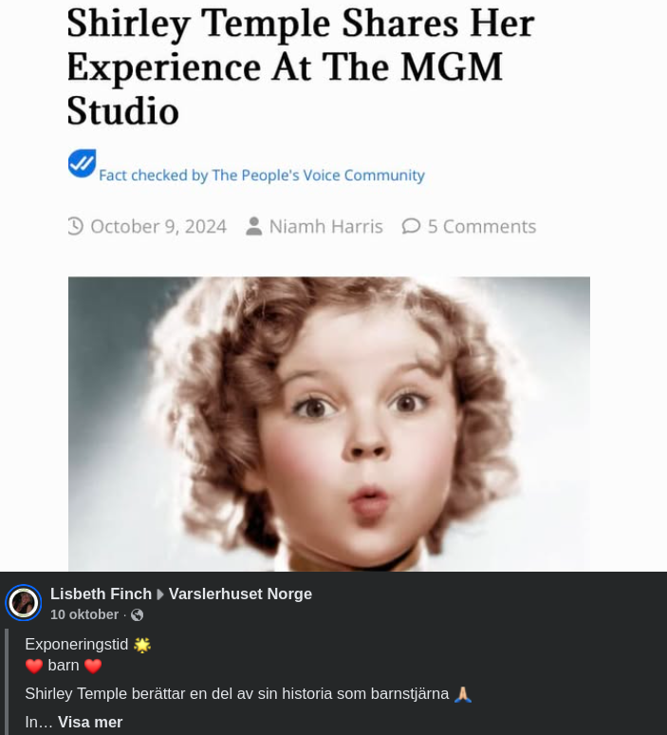Open Lisbeth Finch profile name

[x=101, y=594]
